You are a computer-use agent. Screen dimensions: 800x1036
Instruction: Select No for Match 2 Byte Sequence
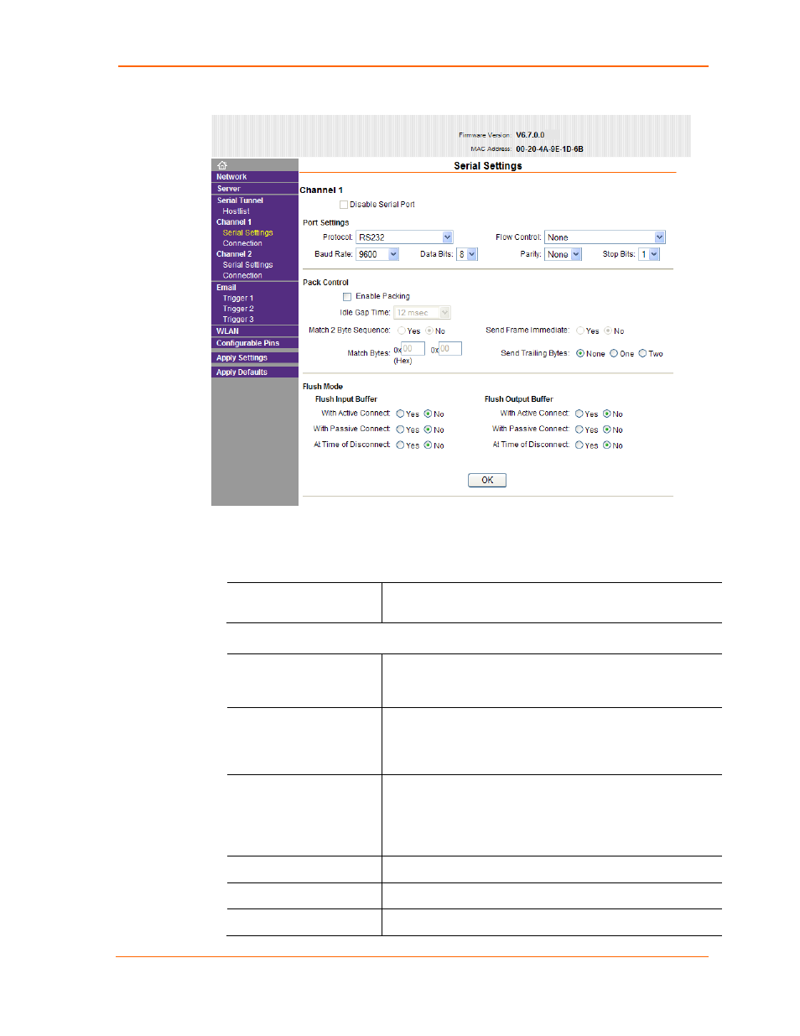pyautogui.click(x=429, y=331)
